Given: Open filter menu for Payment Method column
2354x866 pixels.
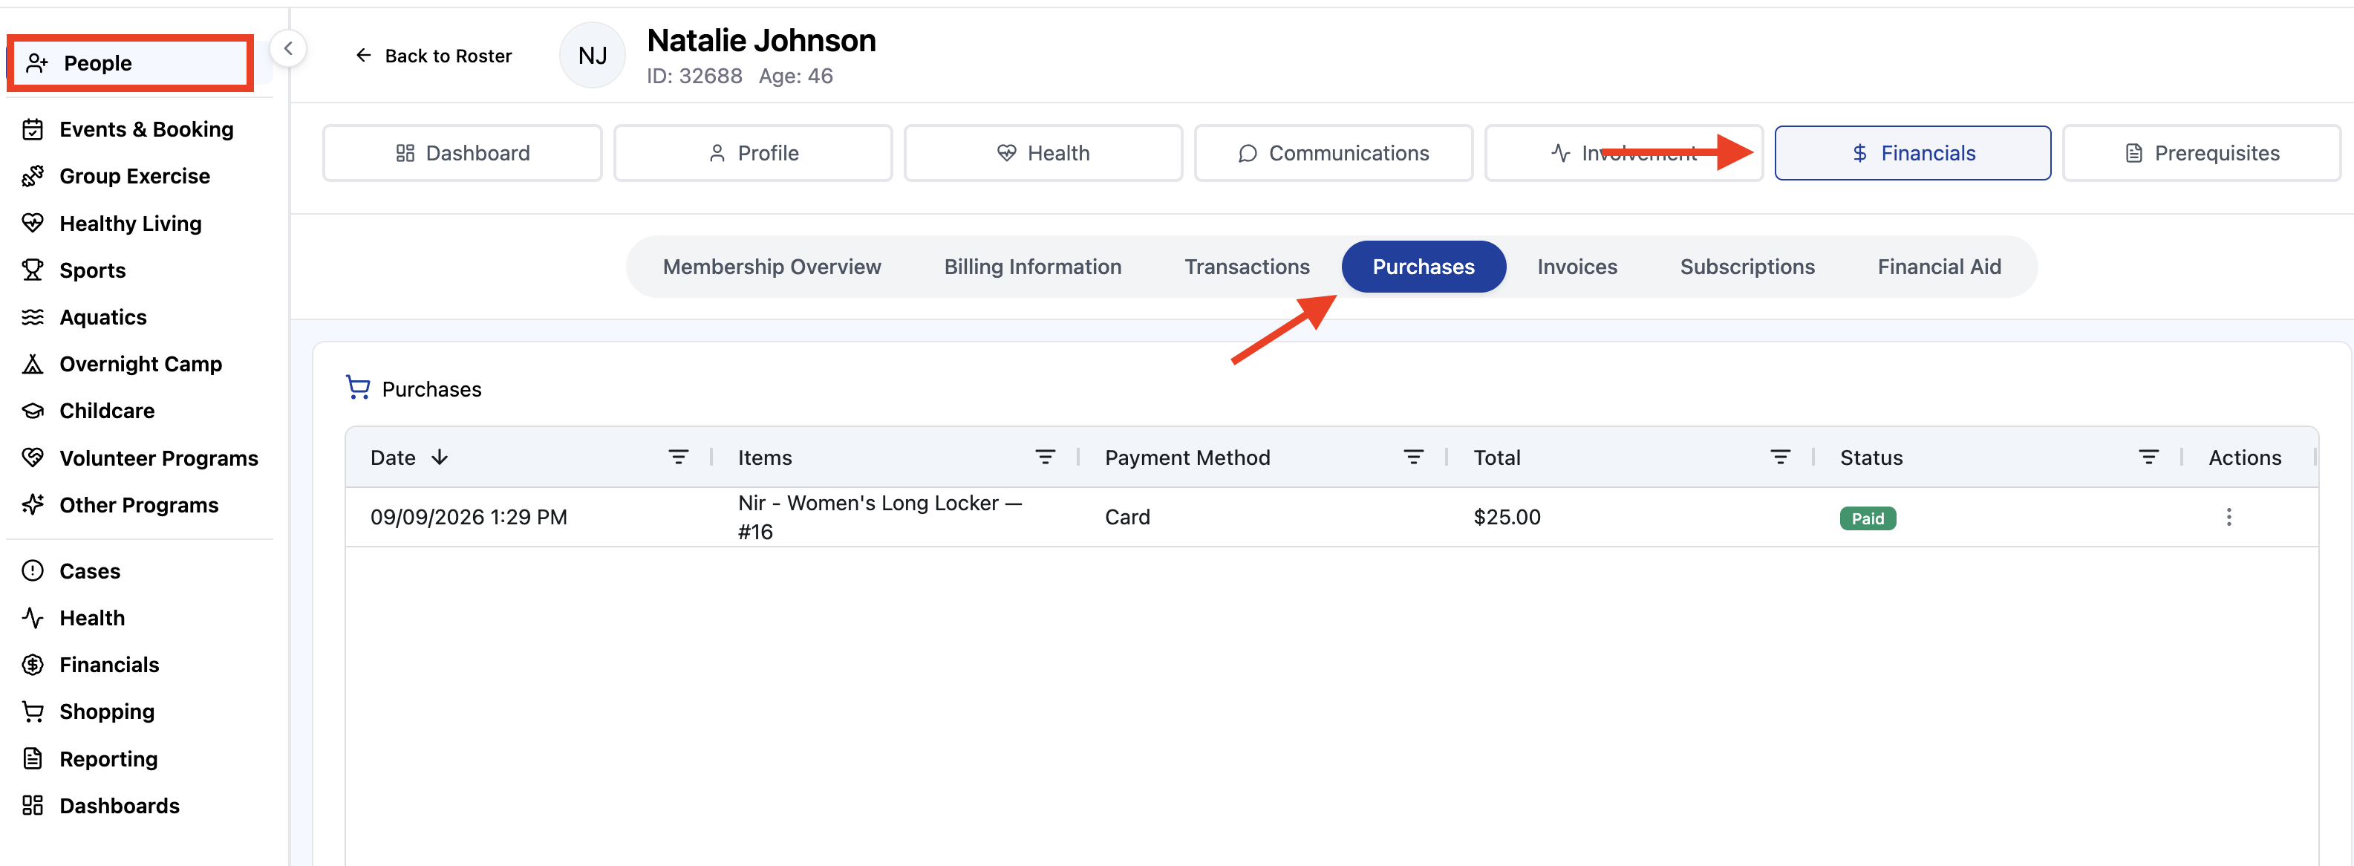Looking at the screenshot, I should point(1412,457).
